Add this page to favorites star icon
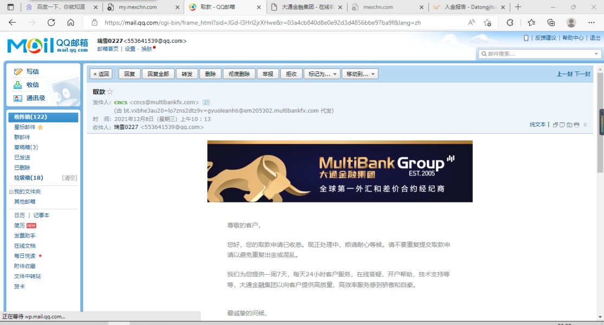The width and height of the screenshot is (604, 325). click(x=487, y=23)
